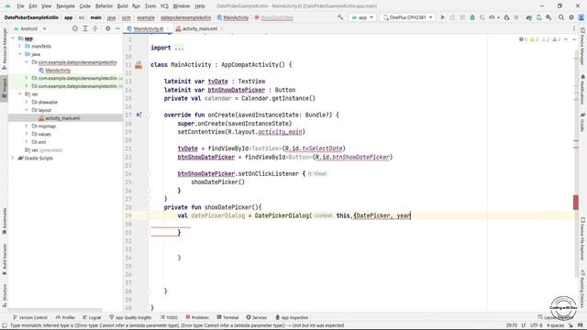
Task: Collapse the layout folder
Action: tap(27, 110)
